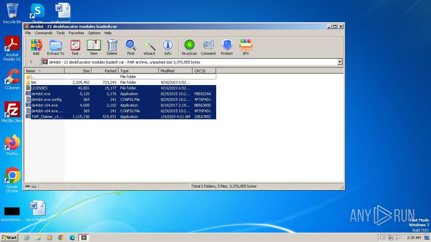Open the Firefox desktop icon
This screenshot has height=242, width=431.
[x=12, y=145]
